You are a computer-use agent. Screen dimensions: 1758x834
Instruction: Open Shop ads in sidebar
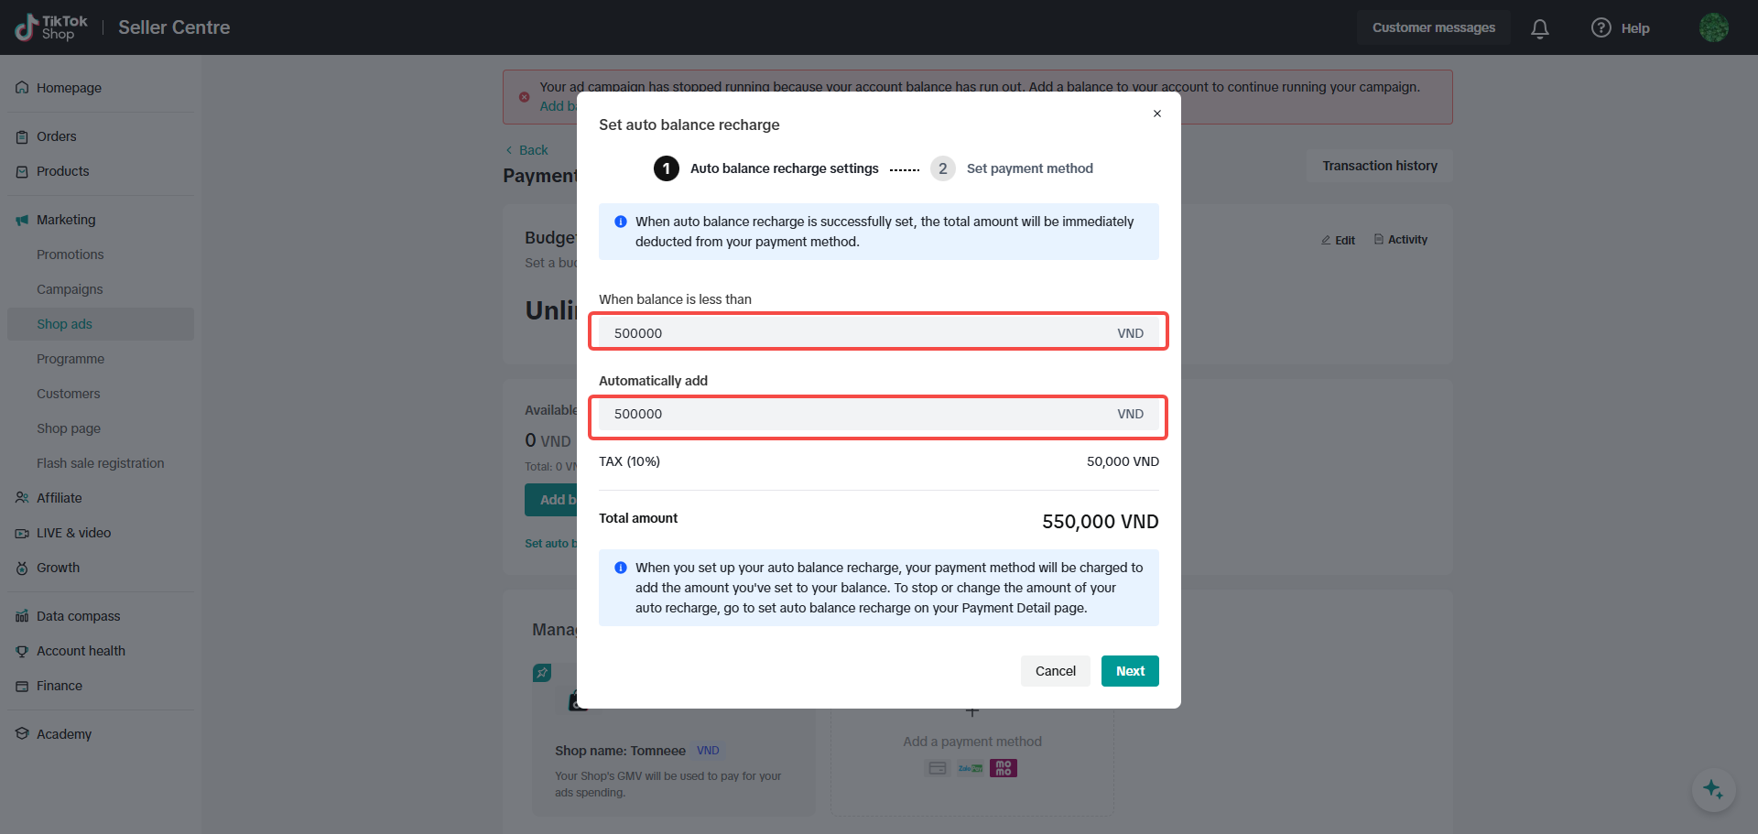click(64, 324)
